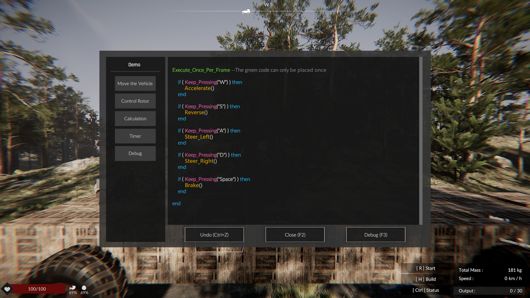Click the [H] Build hint
Viewport: 530px width, 298px height.
[425, 279]
